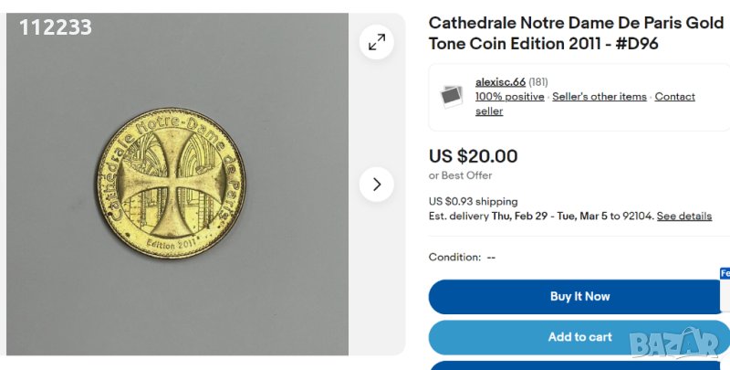Image resolution: width=730 pixels, height=370 pixels.
Task: Click the seller feedback count (181)
Action: click(538, 82)
